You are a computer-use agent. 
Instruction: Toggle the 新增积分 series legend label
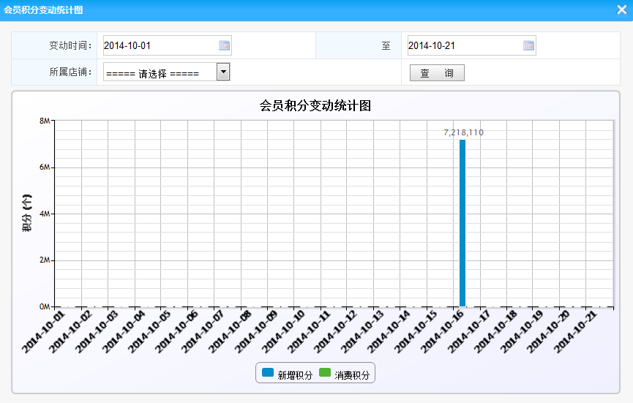tap(294, 375)
